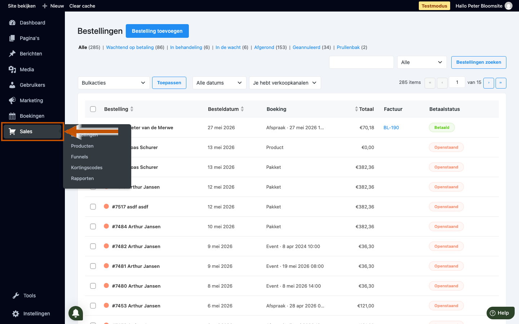Open the Prullenbak filter

pyautogui.click(x=348, y=47)
